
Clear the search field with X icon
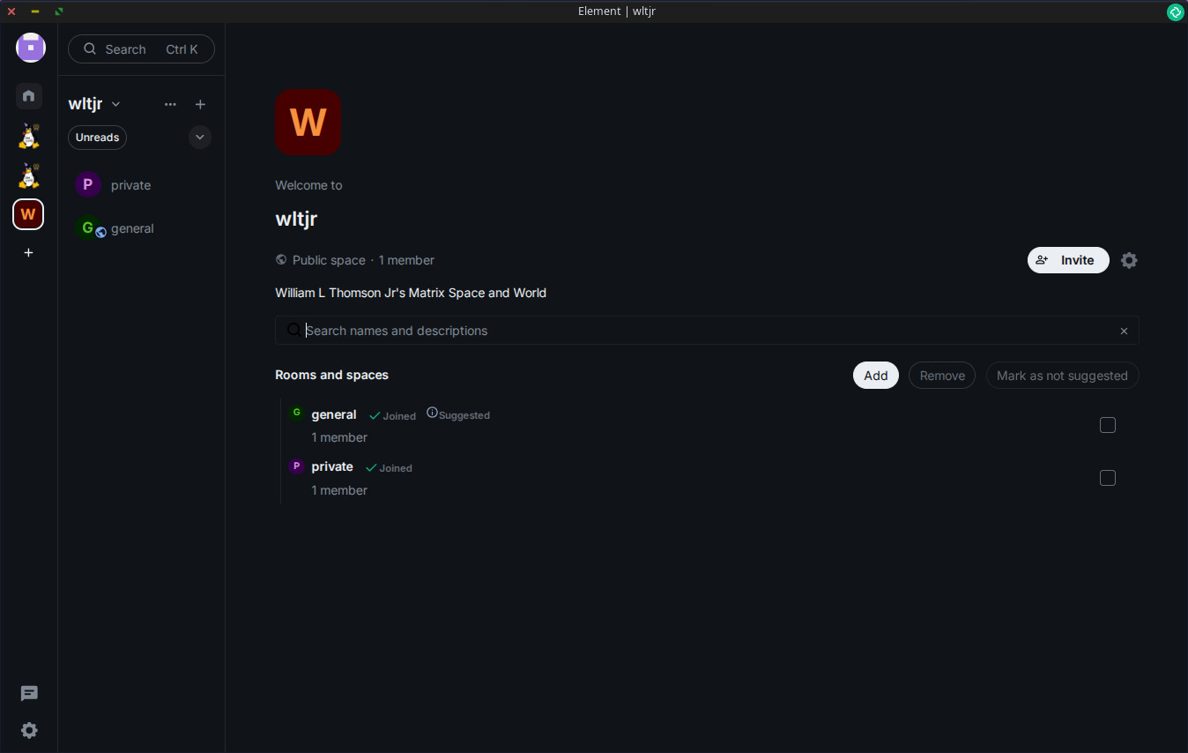[x=1124, y=332]
